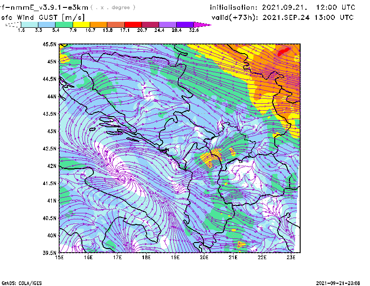
Task: Click the '19E' longitude label
Action: point(175,257)
